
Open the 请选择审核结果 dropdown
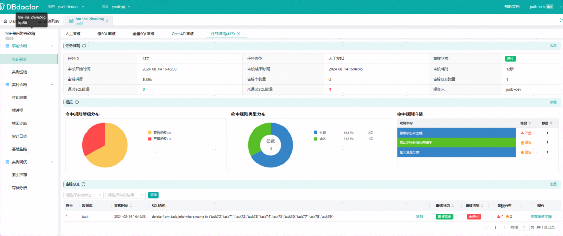pos(126,195)
